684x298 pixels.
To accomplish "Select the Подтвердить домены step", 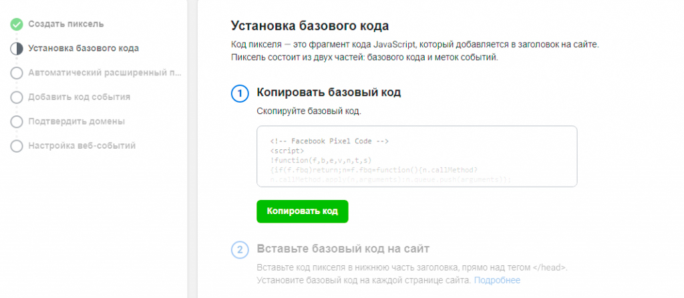I will 77,121.
